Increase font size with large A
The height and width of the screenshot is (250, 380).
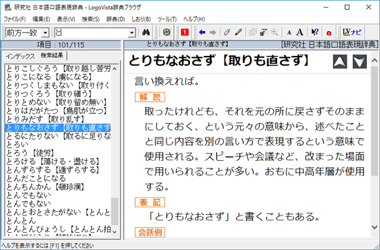(300, 32)
